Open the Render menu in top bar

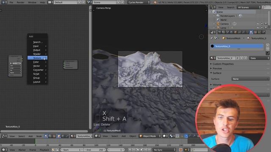pos(21,3)
